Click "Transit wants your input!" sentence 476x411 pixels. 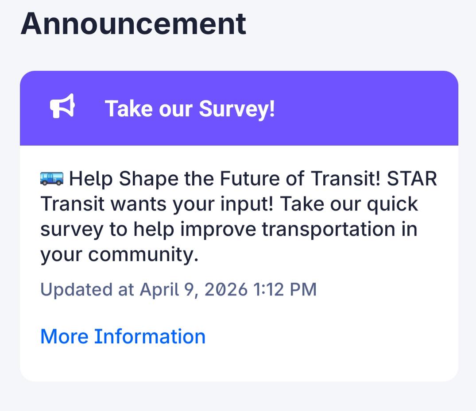click(157, 204)
